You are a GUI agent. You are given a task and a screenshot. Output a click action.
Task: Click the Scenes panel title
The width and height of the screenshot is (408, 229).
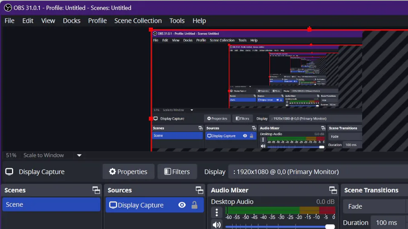[15, 191]
